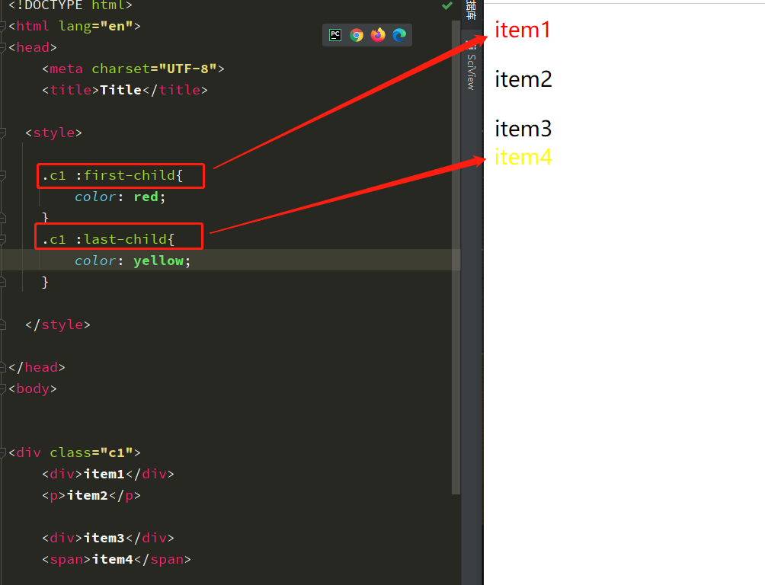Collapse the head tag fold marker

point(3,47)
